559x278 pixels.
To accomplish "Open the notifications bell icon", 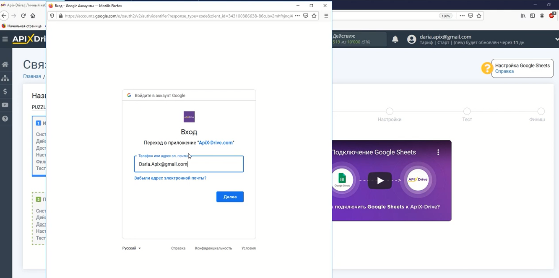I will [x=395, y=39].
